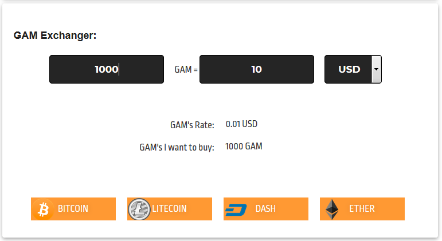Click the "GAM Exchanger:" heading
This screenshot has height=241, width=442.
(55, 35)
